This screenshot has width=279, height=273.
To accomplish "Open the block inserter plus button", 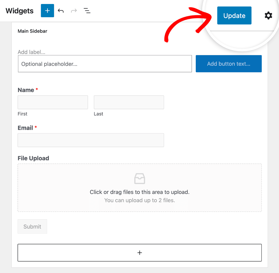I will click(47, 11).
